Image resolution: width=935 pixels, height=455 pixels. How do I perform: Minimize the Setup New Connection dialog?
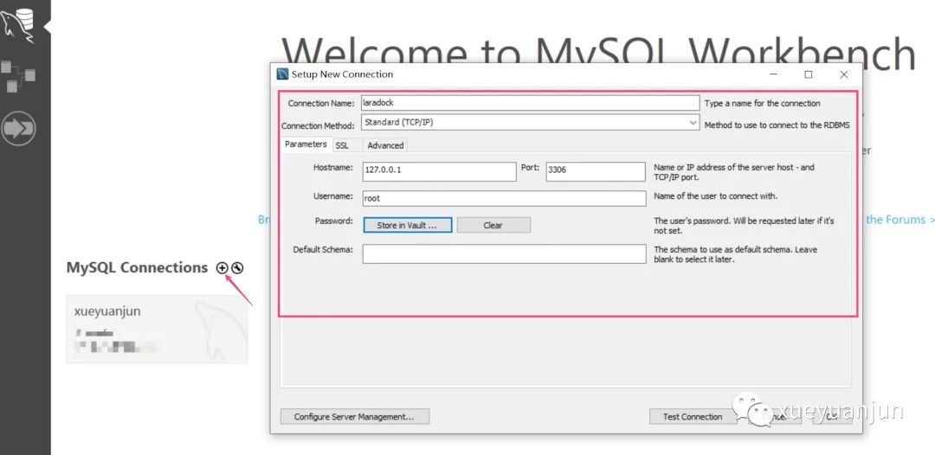773,74
